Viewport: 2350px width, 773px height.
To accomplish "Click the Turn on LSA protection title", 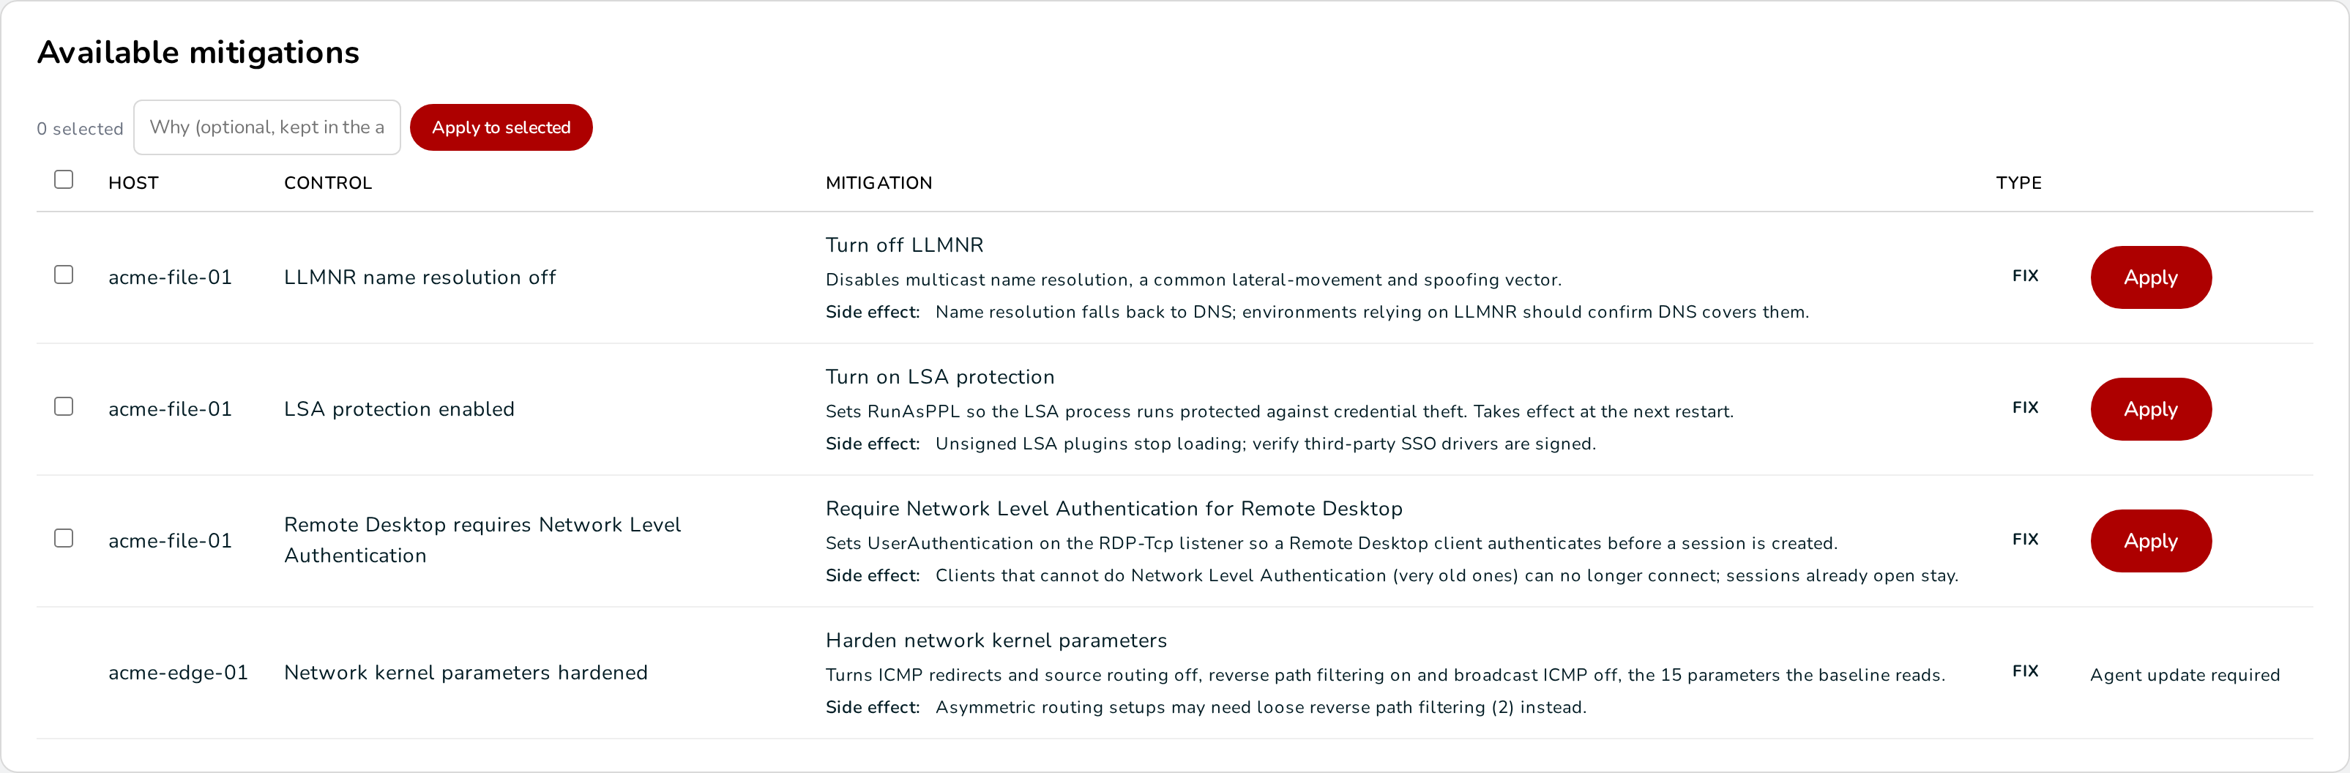I will point(940,377).
